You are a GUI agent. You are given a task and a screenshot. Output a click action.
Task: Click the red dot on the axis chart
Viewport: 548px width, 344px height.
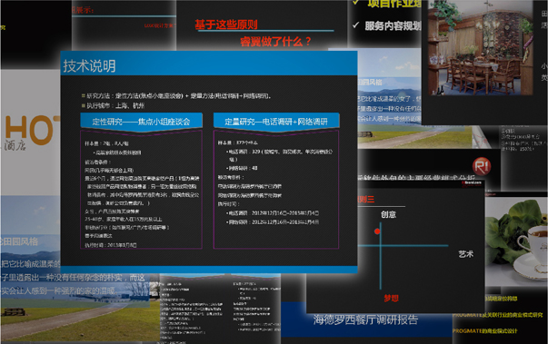coord(377,231)
